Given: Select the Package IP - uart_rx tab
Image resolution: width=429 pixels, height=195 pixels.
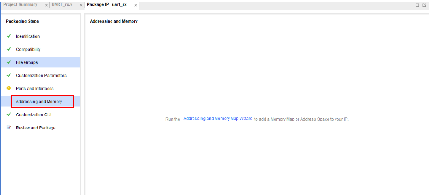Looking at the screenshot, I should click(x=107, y=5).
